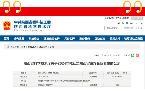Viewport: 145px width, 91px height.
Task: Open 党务公开 menu
Action: (x=69, y=39)
